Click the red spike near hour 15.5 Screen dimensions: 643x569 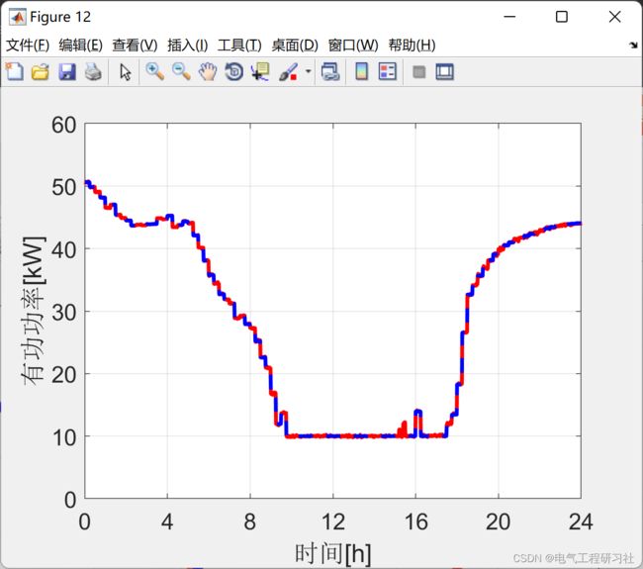403,429
